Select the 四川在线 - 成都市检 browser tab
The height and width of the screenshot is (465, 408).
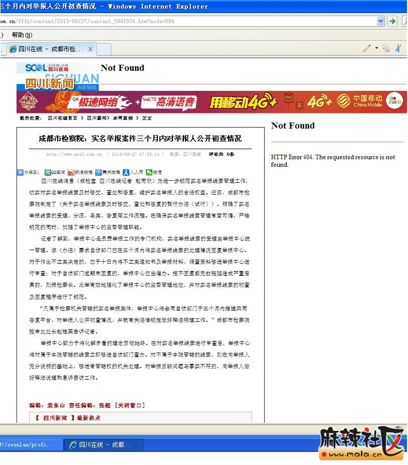tap(48, 49)
